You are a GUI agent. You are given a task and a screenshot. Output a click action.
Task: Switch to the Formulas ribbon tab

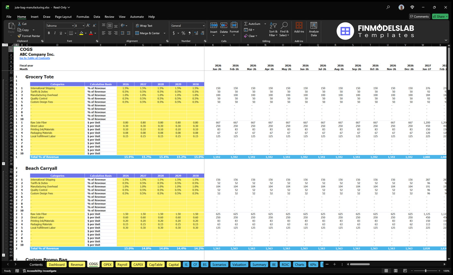click(x=83, y=17)
